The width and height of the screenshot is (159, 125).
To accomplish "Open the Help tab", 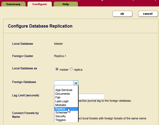I will [x=66, y=4].
